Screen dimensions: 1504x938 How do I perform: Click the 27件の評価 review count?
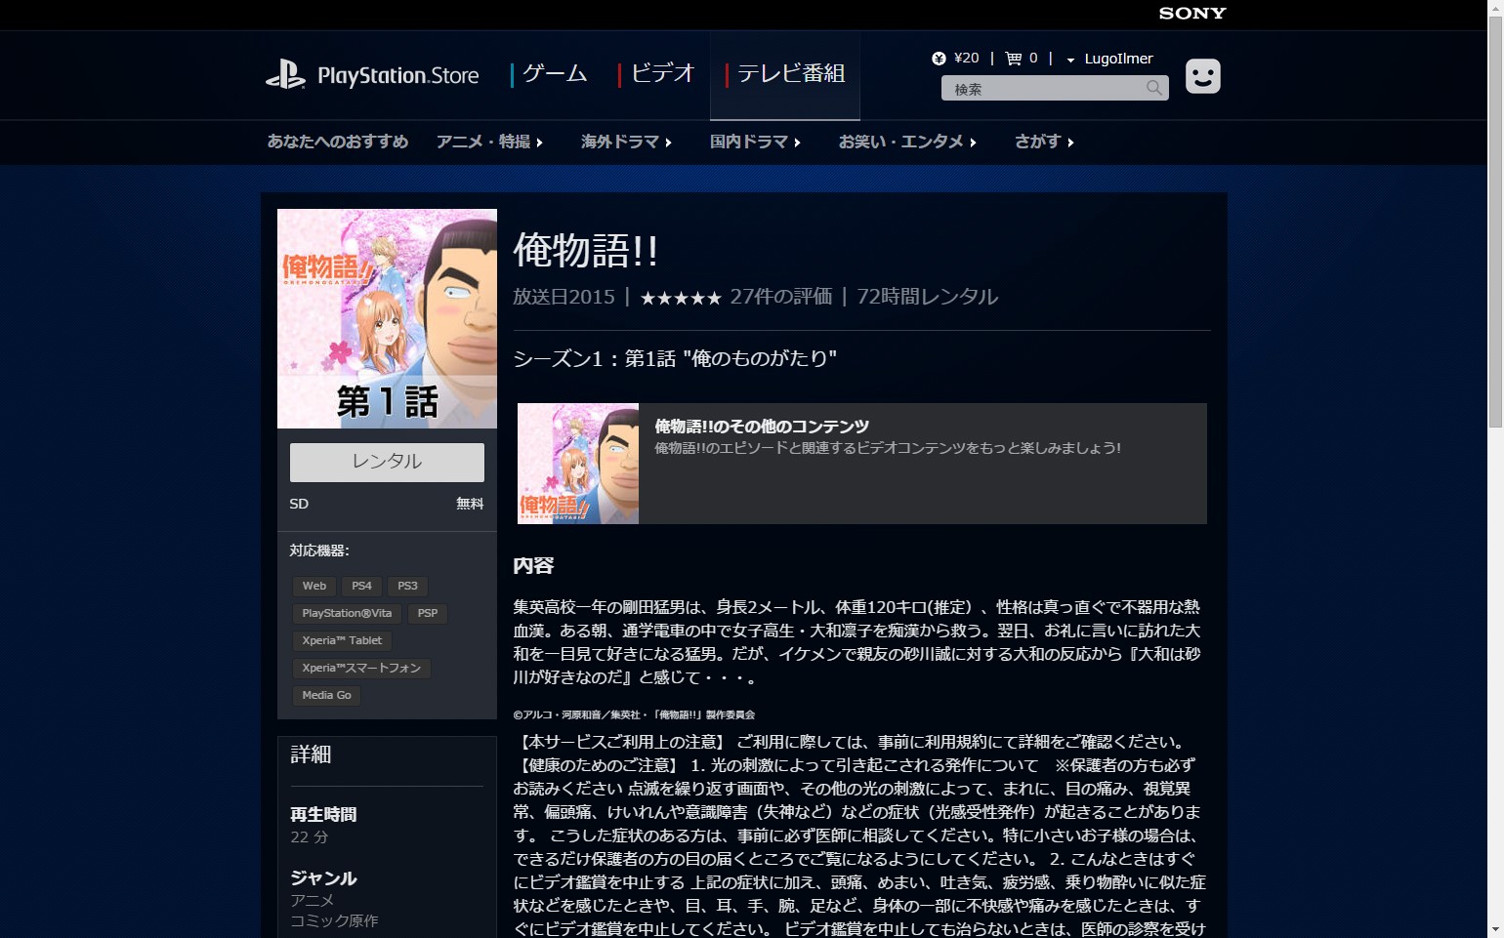pos(781,297)
